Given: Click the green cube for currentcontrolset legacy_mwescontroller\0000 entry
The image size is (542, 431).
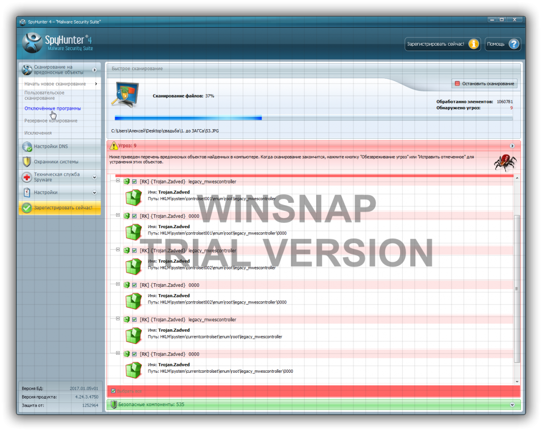Looking at the screenshot, I should 134,370.
